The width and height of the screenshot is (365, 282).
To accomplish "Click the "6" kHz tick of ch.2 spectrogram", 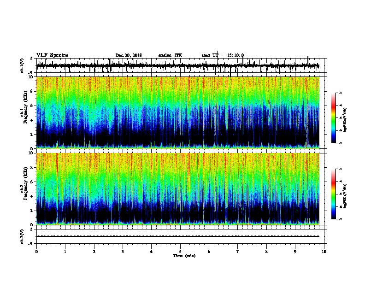I will click(x=32, y=182).
